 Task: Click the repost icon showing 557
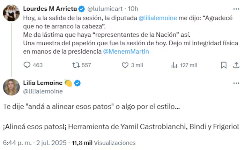pos(76,65)
